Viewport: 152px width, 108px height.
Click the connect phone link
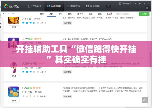[x=125, y=4]
